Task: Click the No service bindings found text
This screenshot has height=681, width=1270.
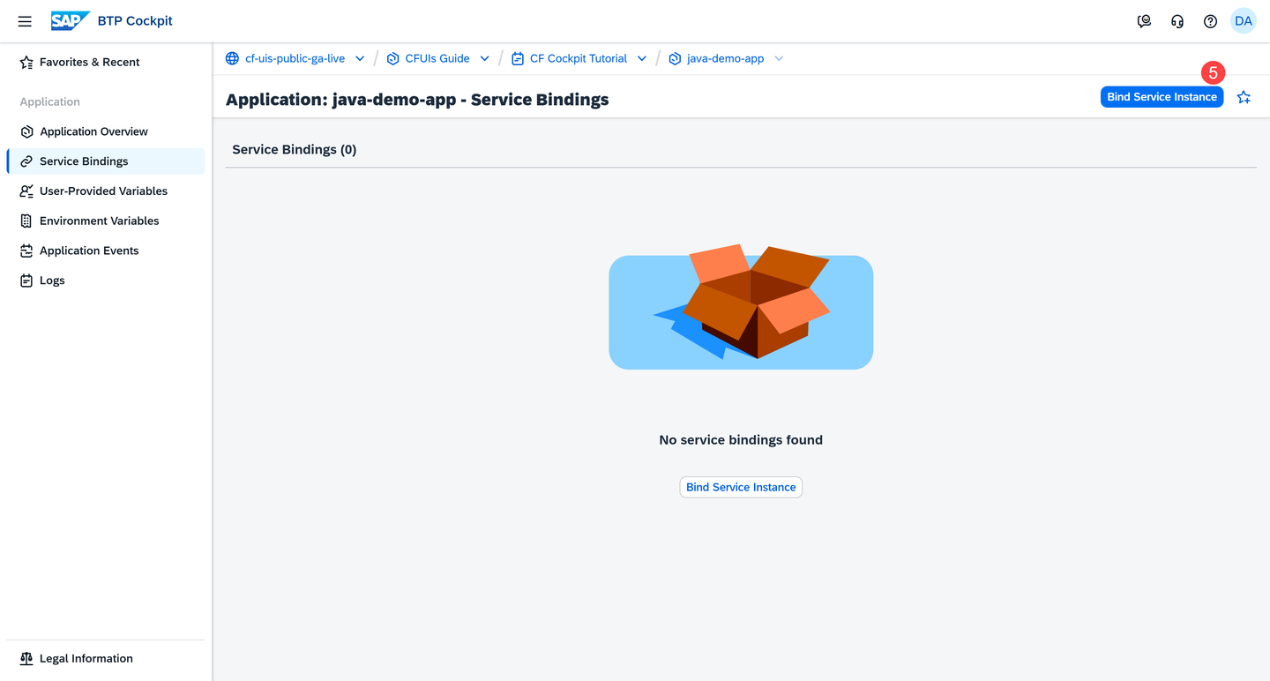Action: pos(741,440)
